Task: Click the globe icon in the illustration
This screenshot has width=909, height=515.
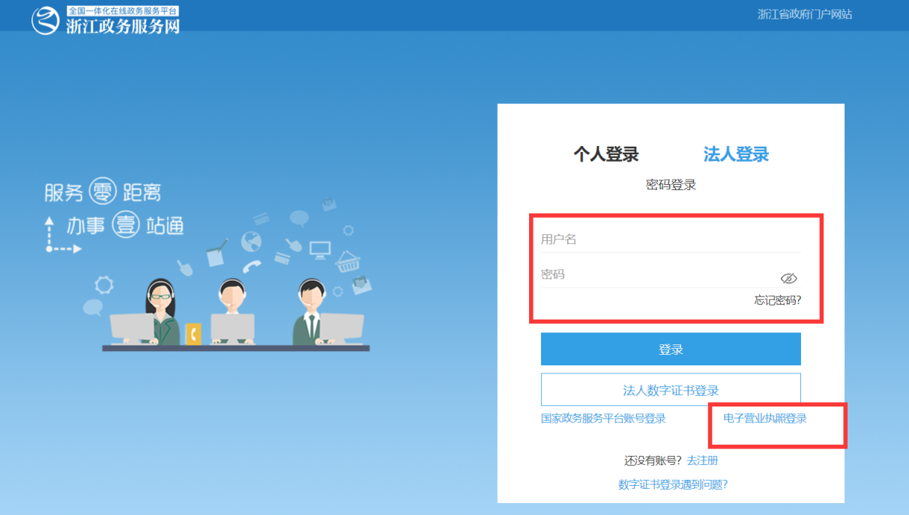Action: (251, 242)
